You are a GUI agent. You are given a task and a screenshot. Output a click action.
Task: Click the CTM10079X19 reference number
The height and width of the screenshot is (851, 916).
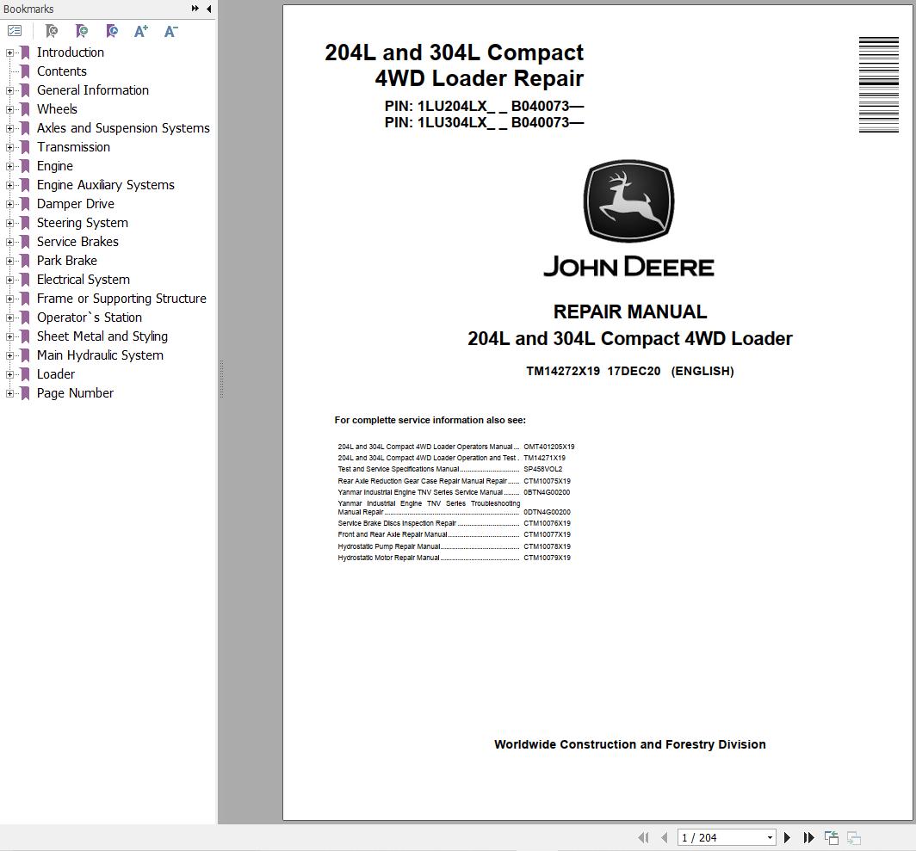tap(547, 558)
